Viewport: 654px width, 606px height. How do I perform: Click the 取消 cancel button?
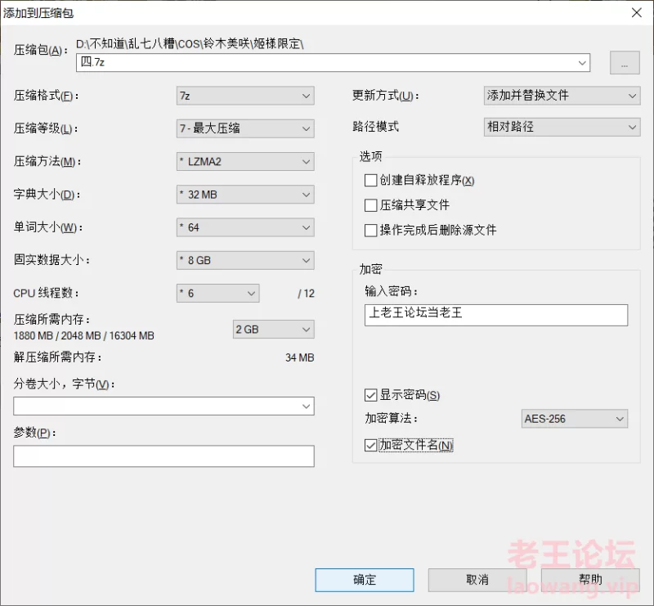pyautogui.click(x=477, y=580)
